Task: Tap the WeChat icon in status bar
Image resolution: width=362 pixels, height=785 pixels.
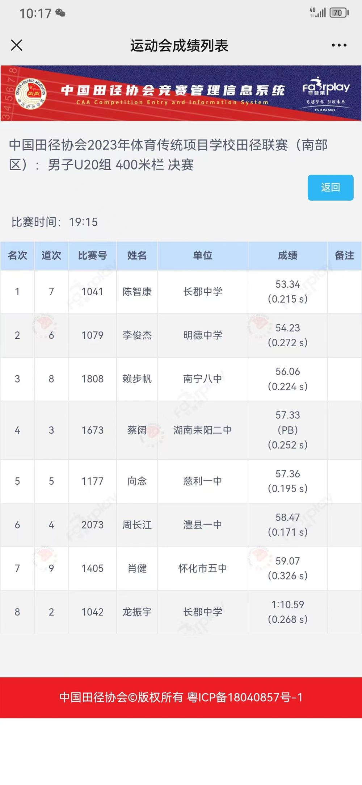Action: pyautogui.click(x=60, y=13)
